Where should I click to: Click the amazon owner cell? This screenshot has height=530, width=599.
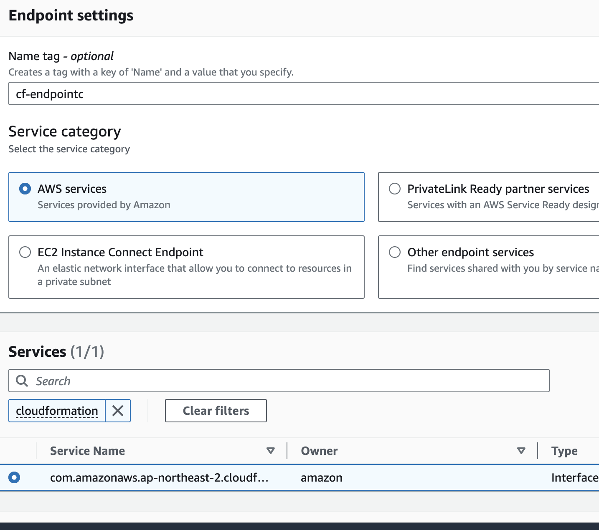click(322, 477)
